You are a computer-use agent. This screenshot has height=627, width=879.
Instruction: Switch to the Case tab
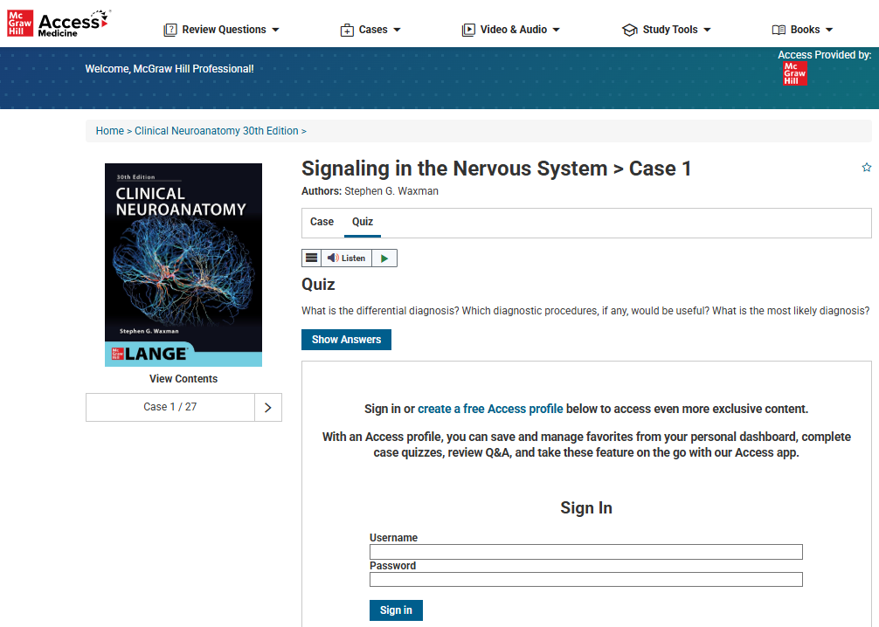(322, 222)
